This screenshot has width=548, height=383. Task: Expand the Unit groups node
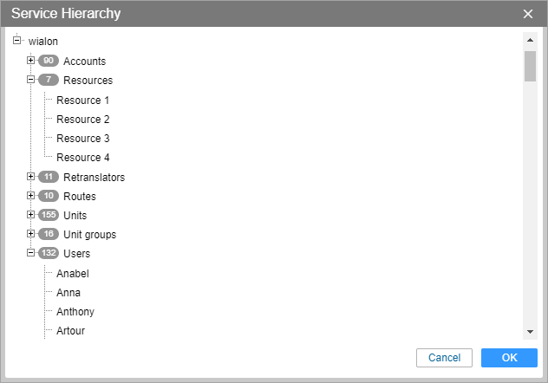click(x=30, y=234)
